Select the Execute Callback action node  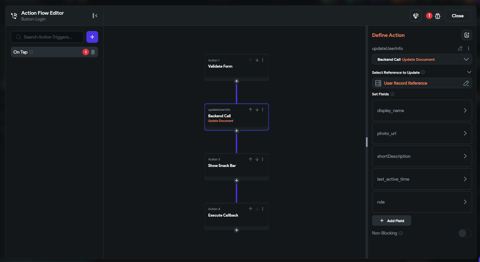click(237, 216)
